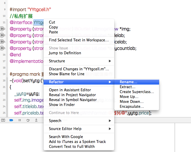Viewport: 191px width, 152px height.
Task: Choose Cut from the context menu
Action: [79, 22]
